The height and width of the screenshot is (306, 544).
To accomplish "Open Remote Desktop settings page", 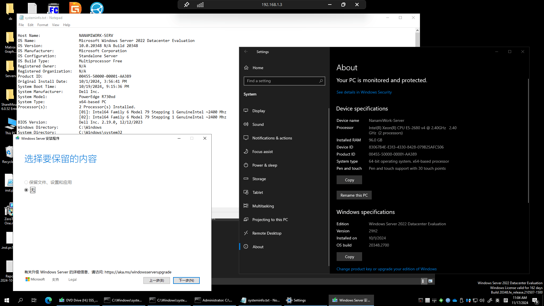I will [267, 233].
